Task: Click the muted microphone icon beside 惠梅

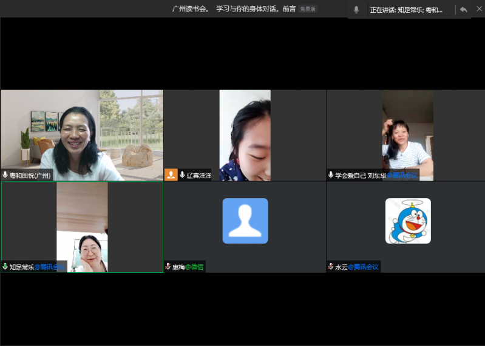Action: [x=168, y=267]
